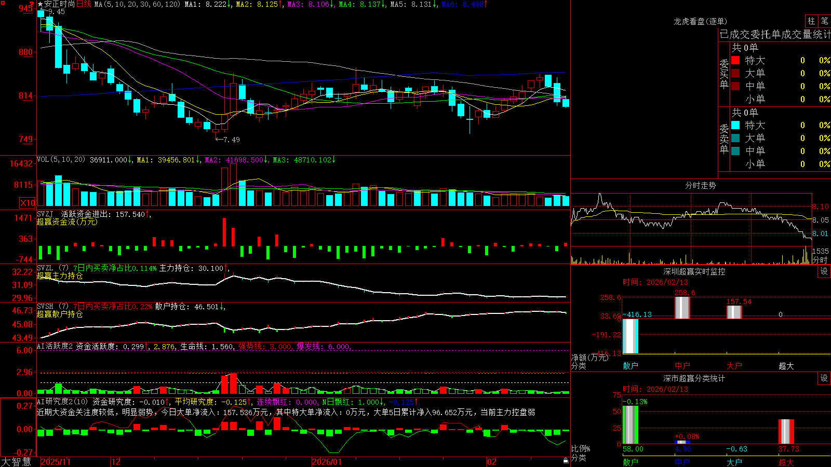This screenshot has width=831, height=467.
Task: Click the teal 中单 sell-order swatch
Action: [x=735, y=151]
